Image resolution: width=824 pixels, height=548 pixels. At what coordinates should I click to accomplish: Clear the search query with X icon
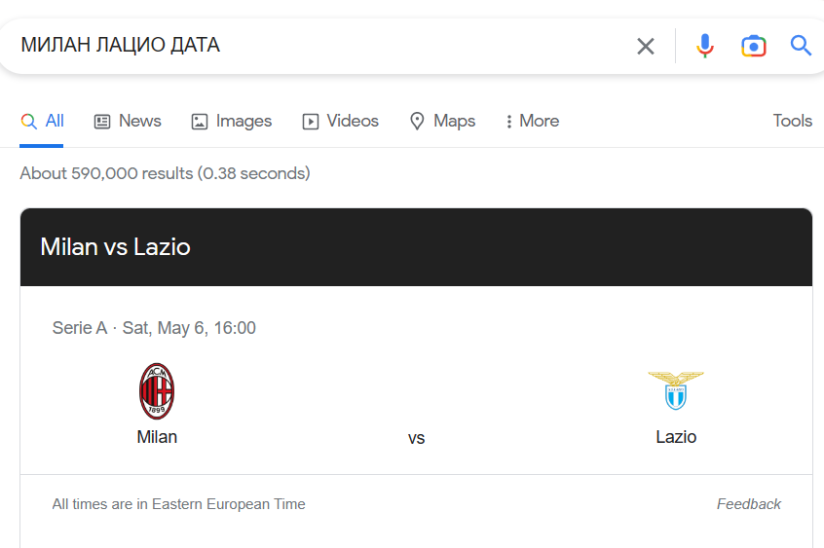click(646, 46)
